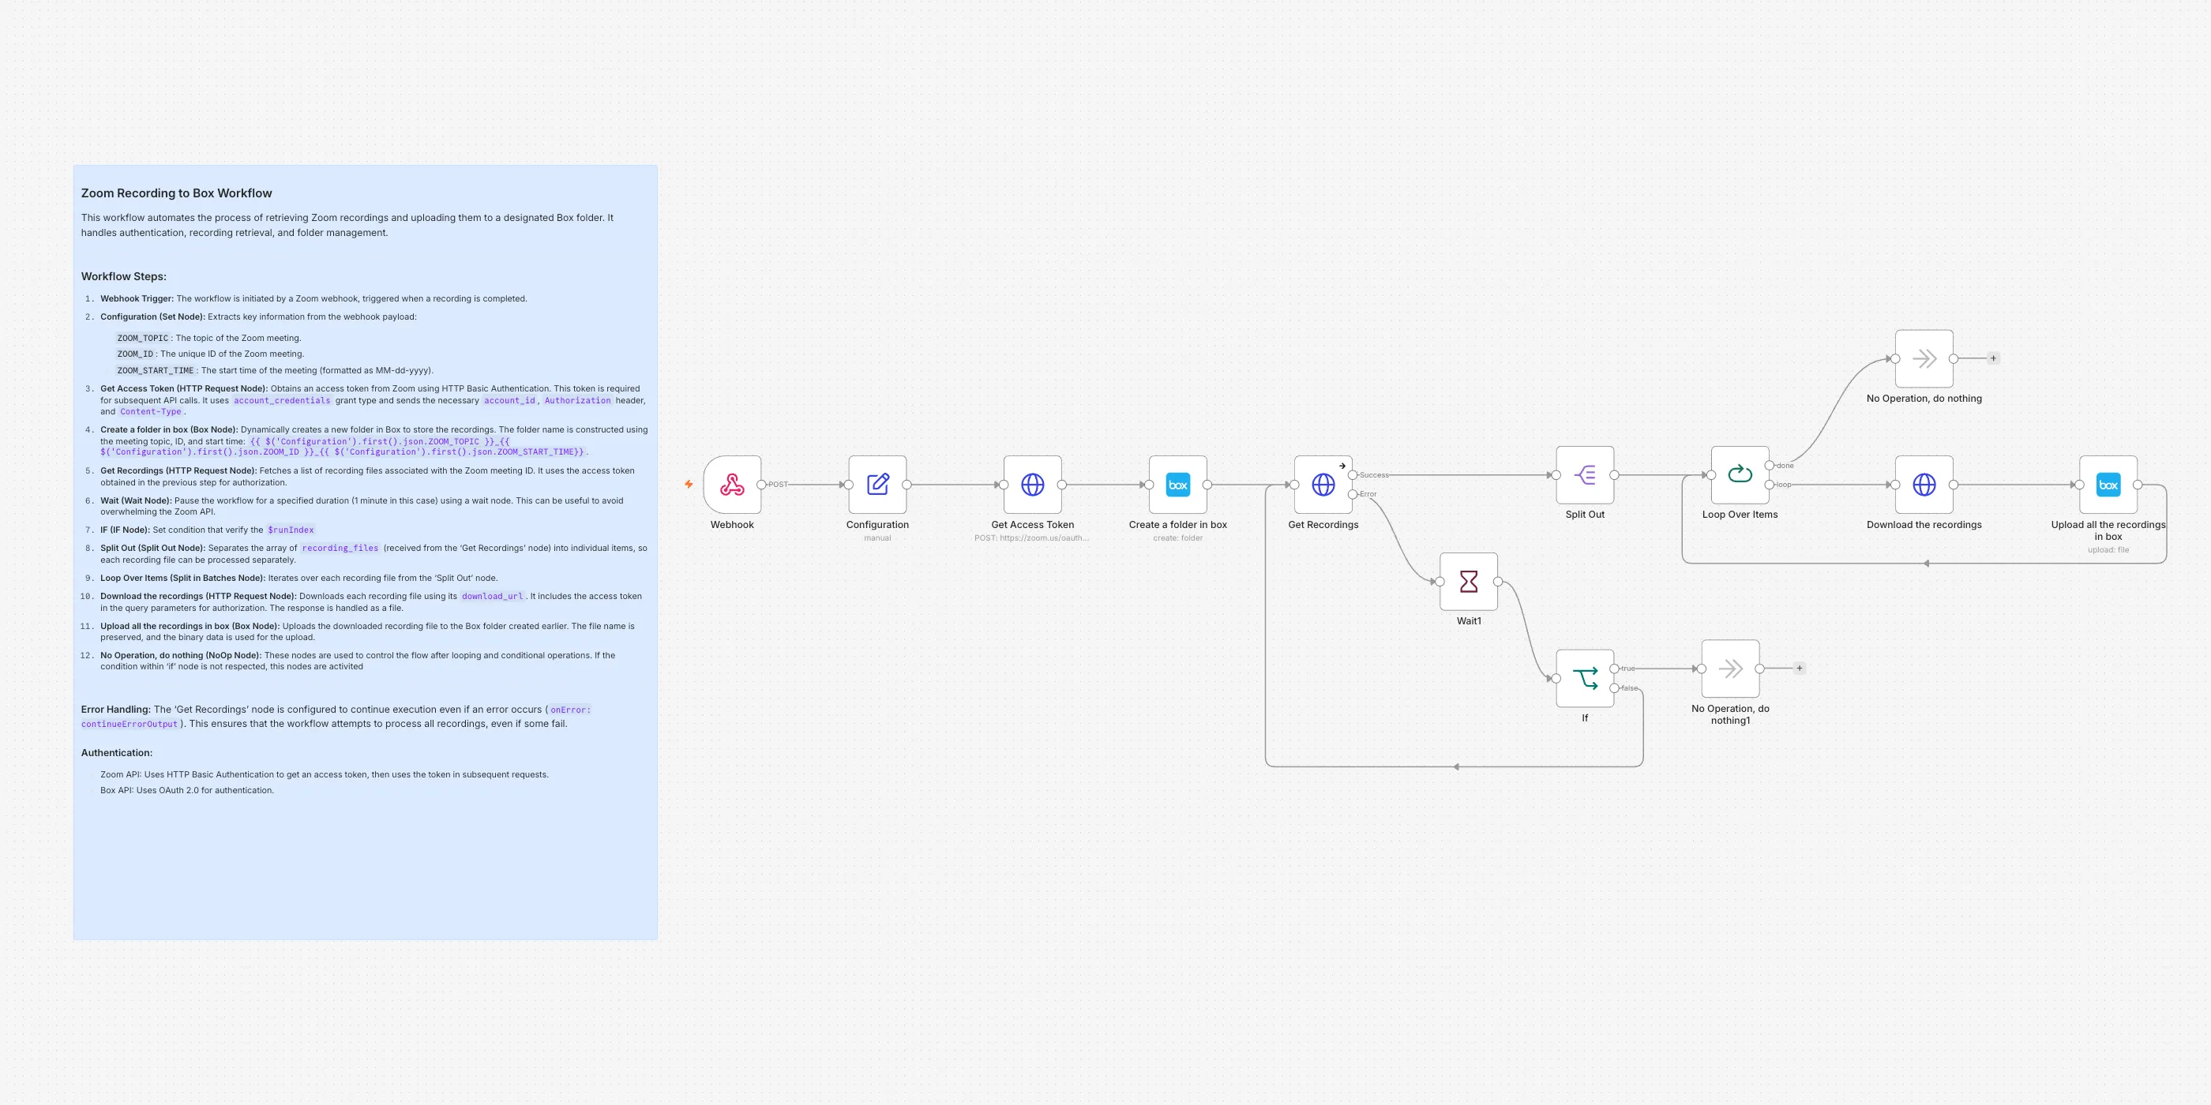
Task: Select the No Operation, do nothing1 node
Action: coord(1730,669)
